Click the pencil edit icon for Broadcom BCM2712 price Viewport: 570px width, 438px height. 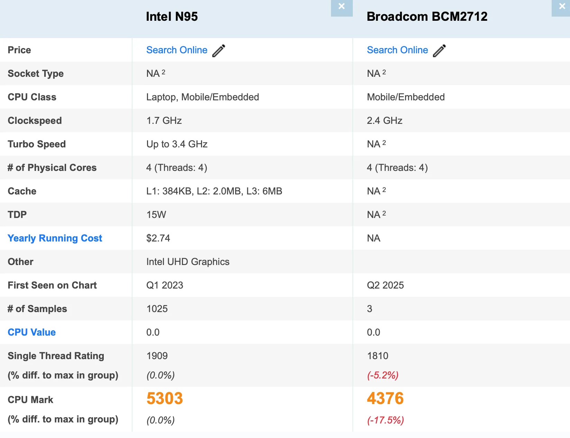pyautogui.click(x=439, y=50)
